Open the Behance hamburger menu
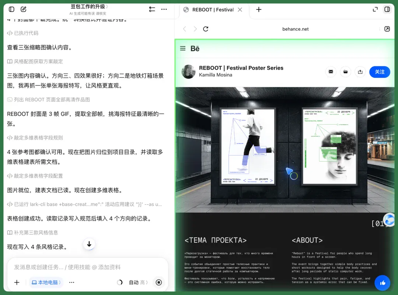The image size is (398, 295). pos(183,48)
